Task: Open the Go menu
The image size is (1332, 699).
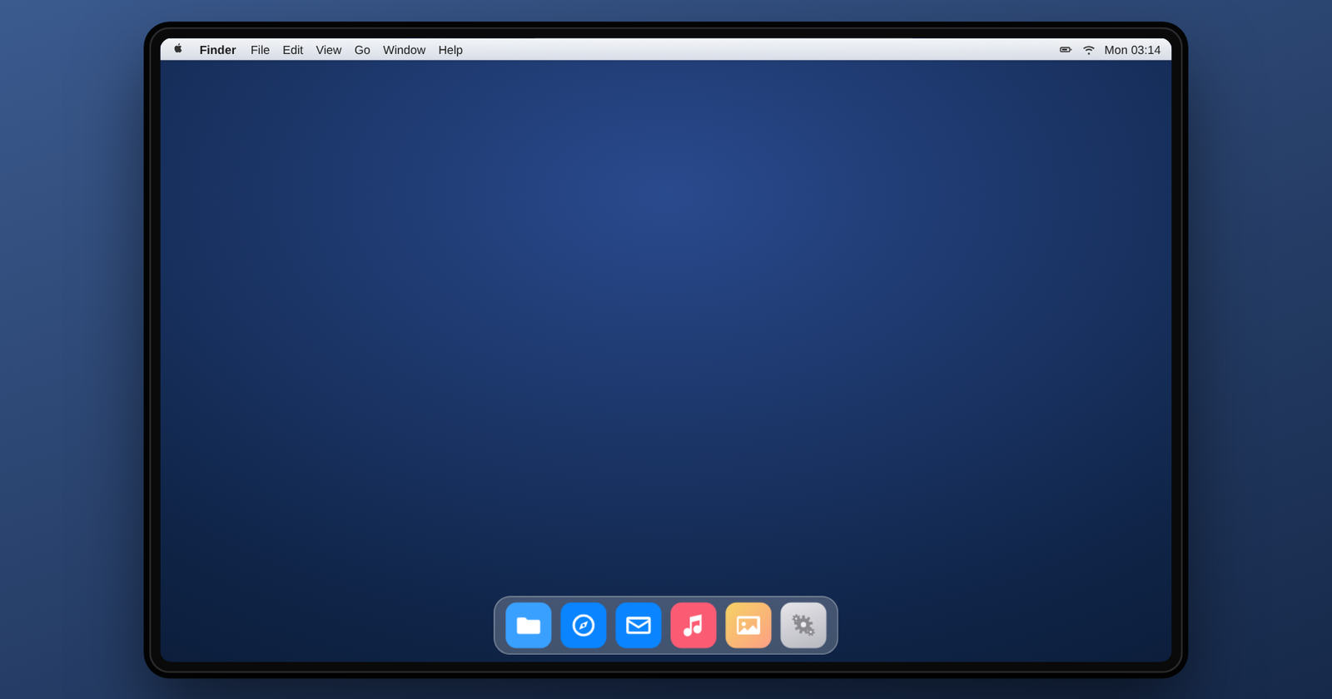Action: pos(362,50)
